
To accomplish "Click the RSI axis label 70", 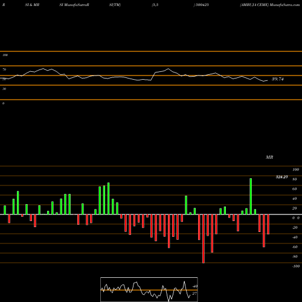I will point(4,69).
